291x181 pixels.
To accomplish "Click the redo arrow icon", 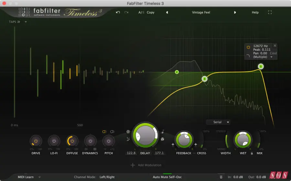I will tap(126, 12).
